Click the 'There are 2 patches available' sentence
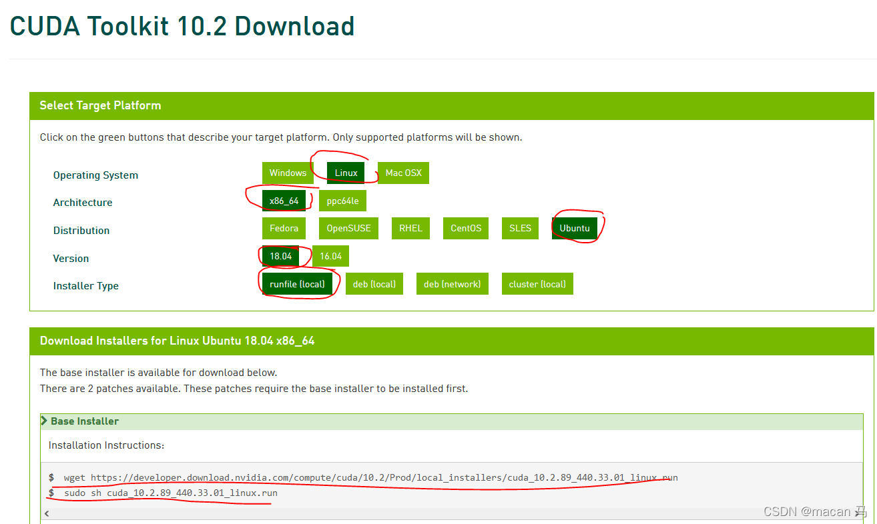 click(254, 389)
